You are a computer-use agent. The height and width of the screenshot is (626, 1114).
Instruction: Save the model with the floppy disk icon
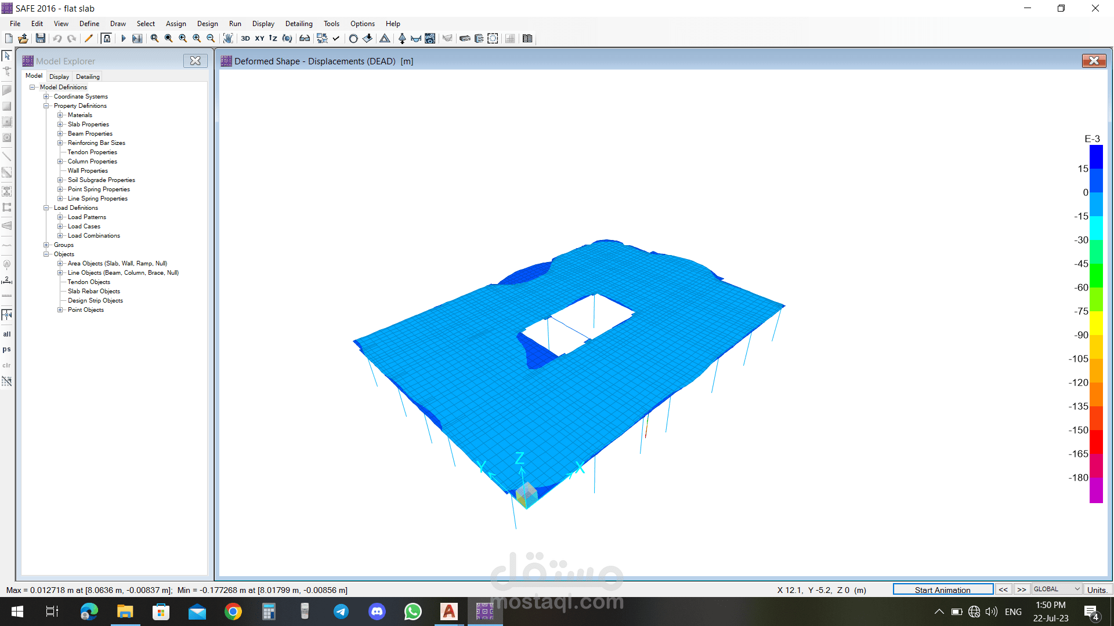pyautogui.click(x=41, y=38)
